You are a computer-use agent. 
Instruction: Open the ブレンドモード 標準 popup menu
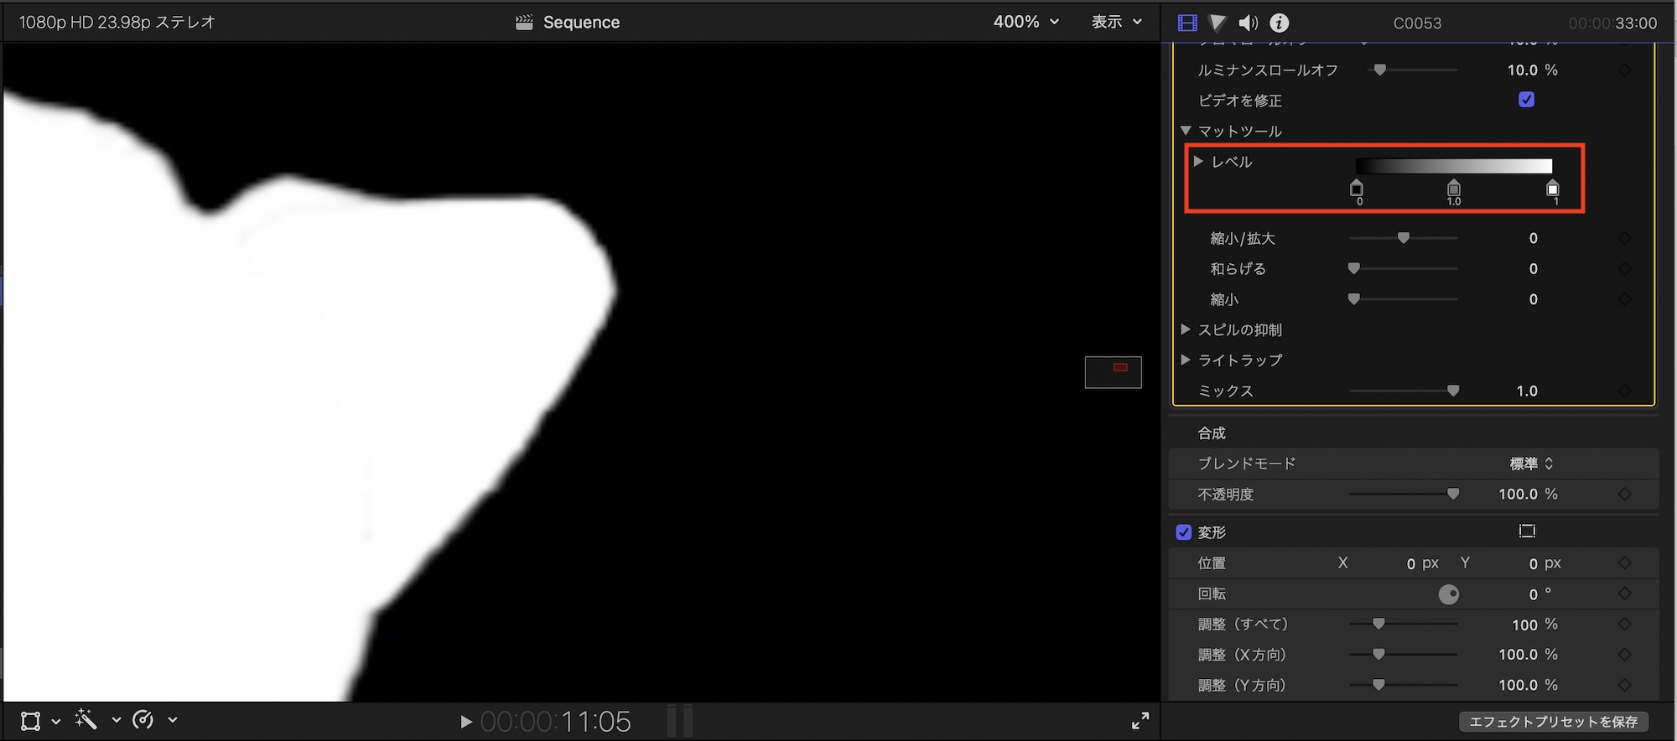coord(1531,464)
